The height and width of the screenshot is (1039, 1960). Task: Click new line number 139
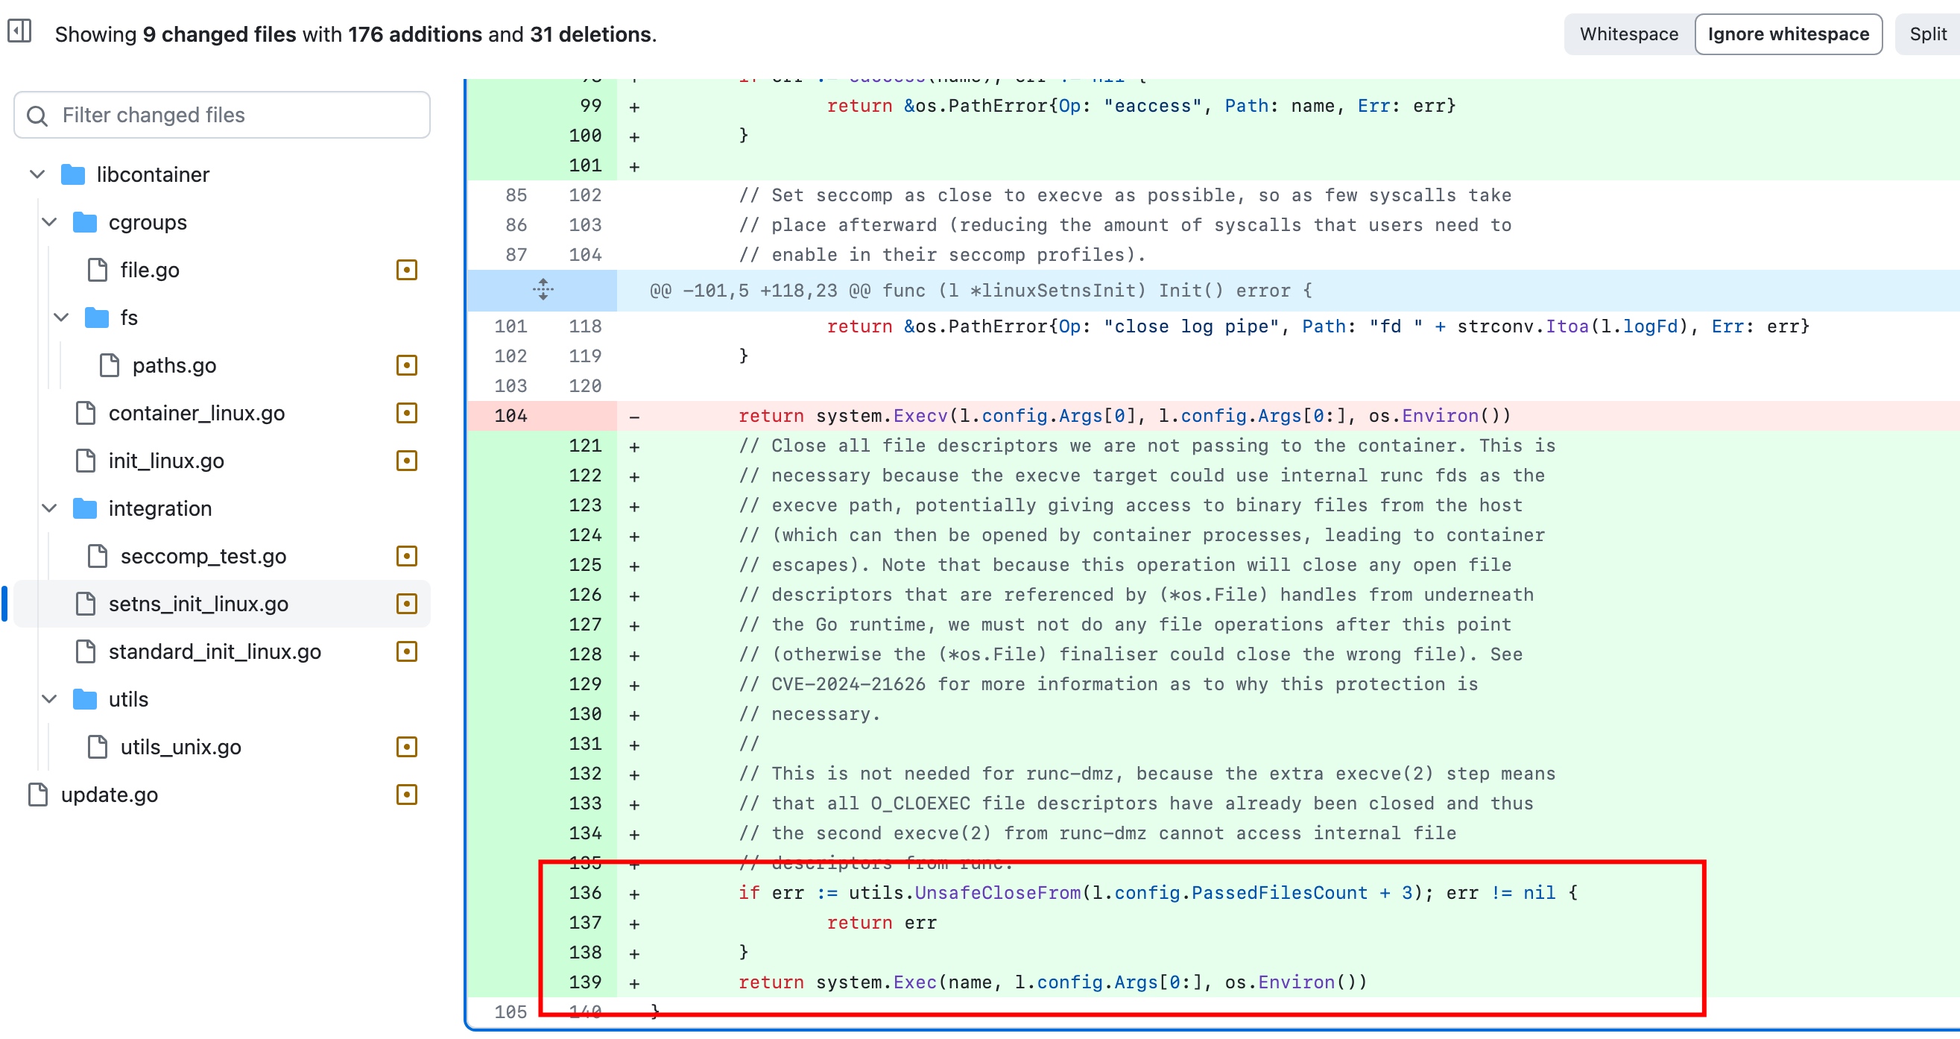click(x=585, y=982)
